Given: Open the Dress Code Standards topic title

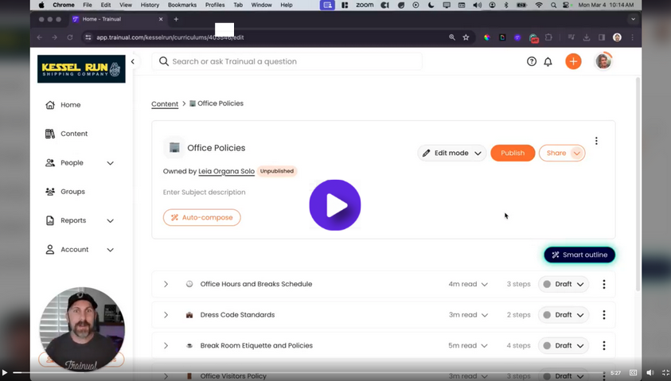Looking at the screenshot, I should click(237, 315).
